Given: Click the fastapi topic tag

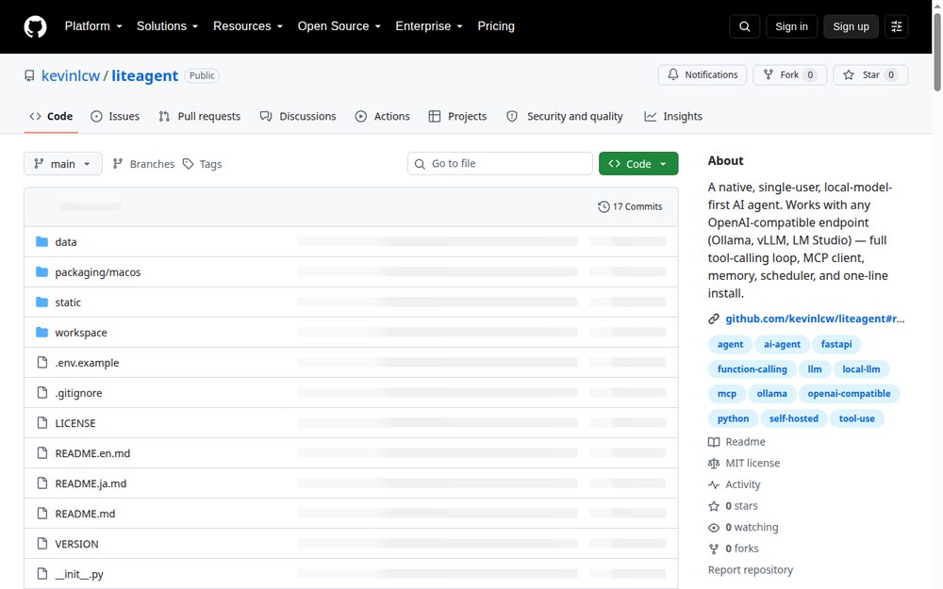Looking at the screenshot, I should (836, 344).
